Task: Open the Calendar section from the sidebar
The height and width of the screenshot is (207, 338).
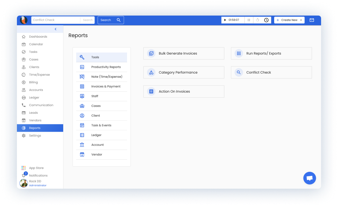Action: coord(36,44)
